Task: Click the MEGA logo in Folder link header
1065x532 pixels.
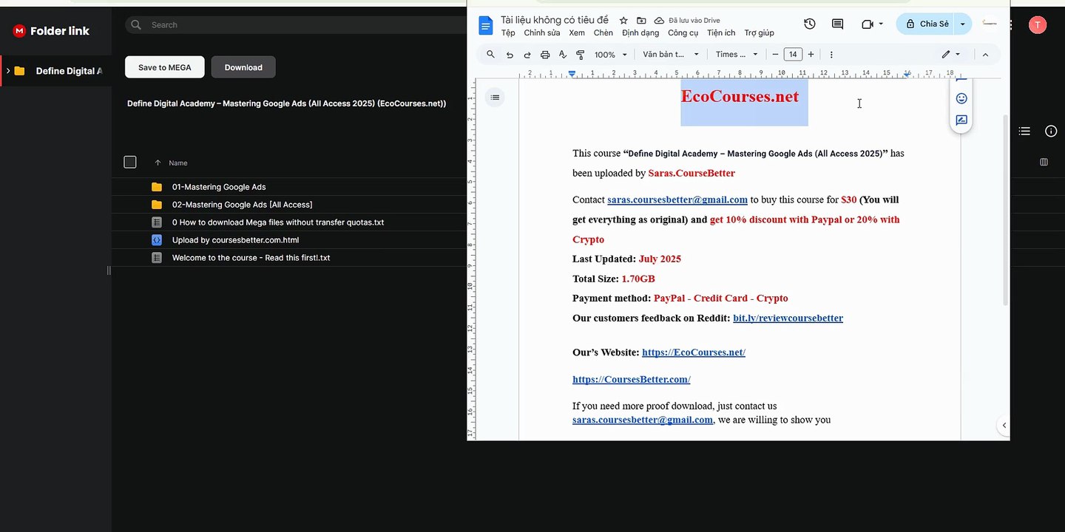Action: pyautogui.click(x=19, y=30)
